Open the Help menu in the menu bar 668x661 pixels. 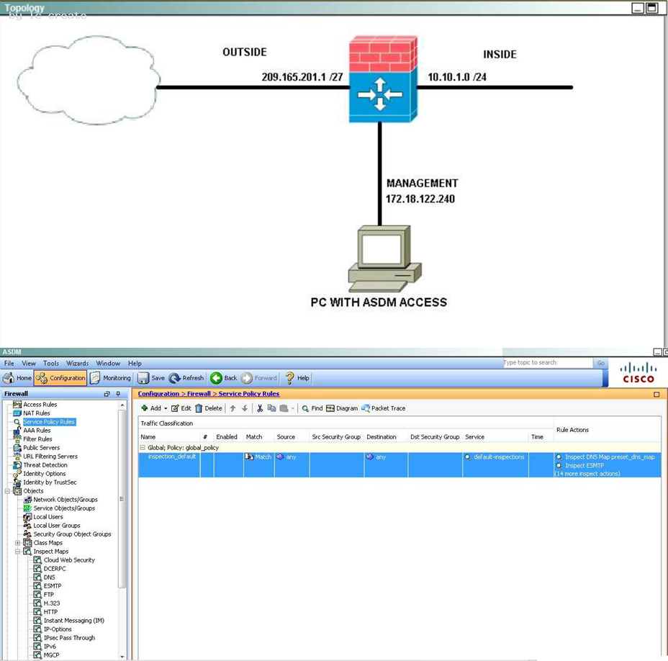135,364
